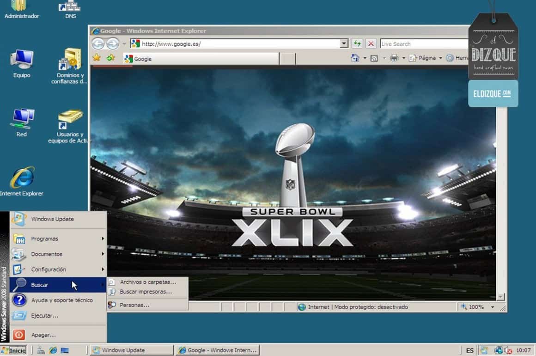The width and height of the screenshot is (536, 356).
Task: Choose Apagar... from the Start menu
Action: click(x=58, y=335)
